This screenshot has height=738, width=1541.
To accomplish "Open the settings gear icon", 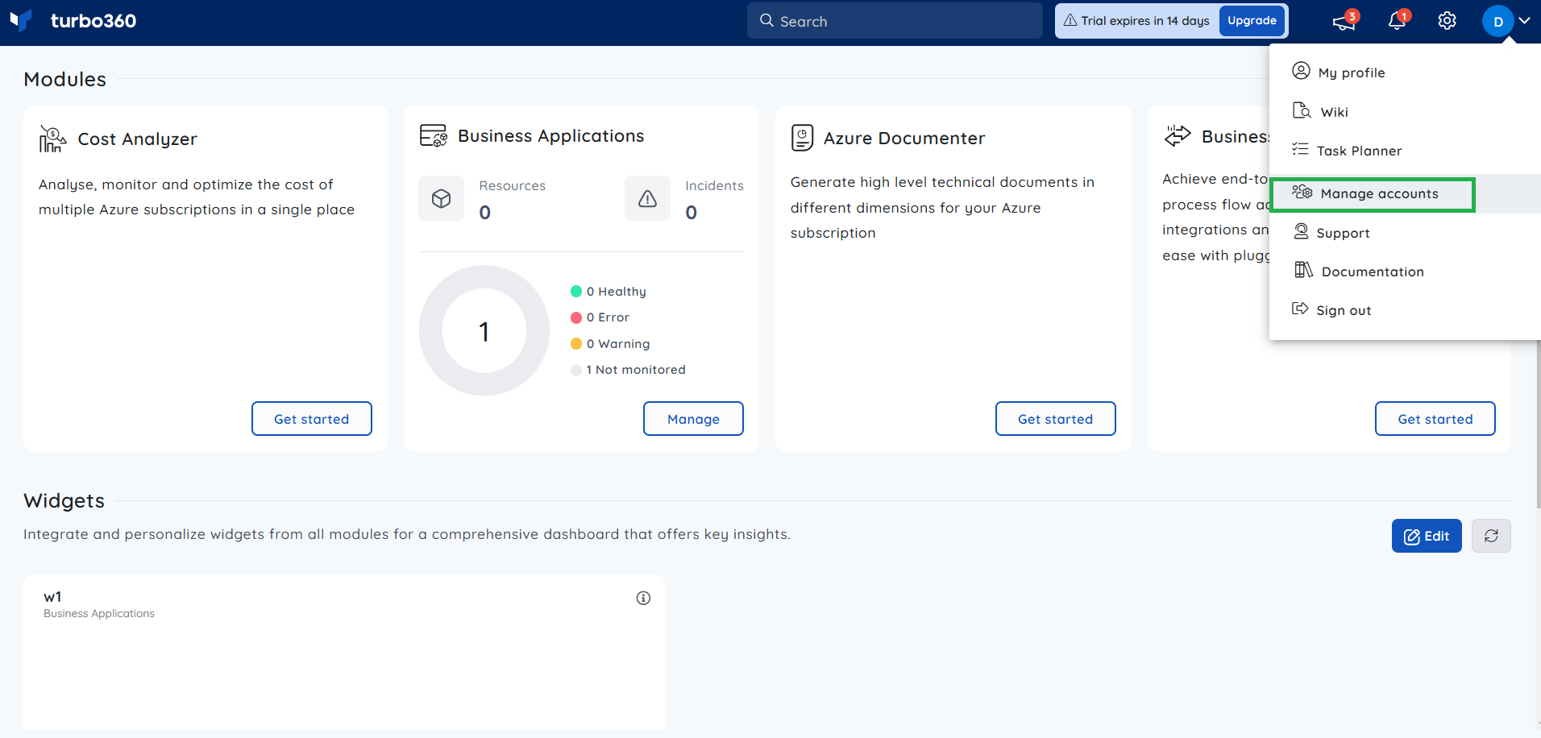I will coord(1448,21).
